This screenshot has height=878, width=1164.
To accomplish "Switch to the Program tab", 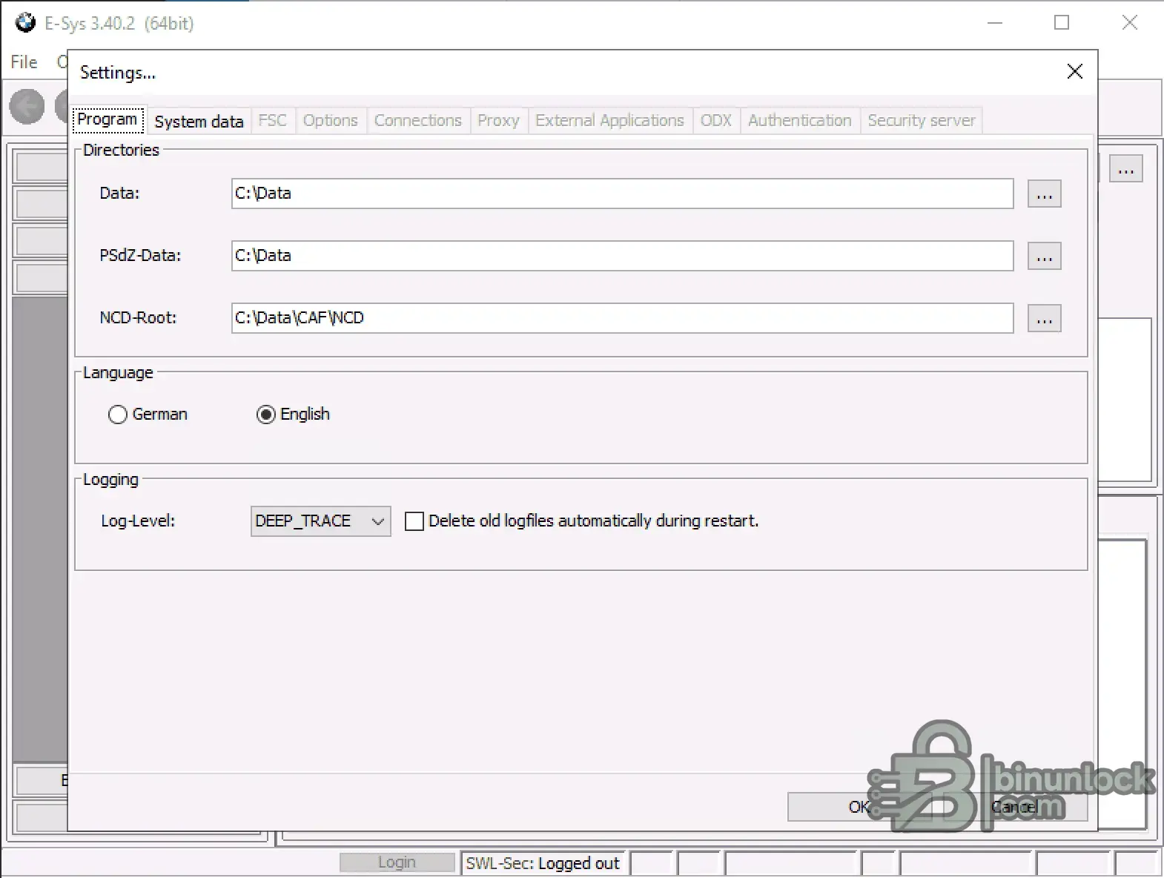I will point(108,119).
